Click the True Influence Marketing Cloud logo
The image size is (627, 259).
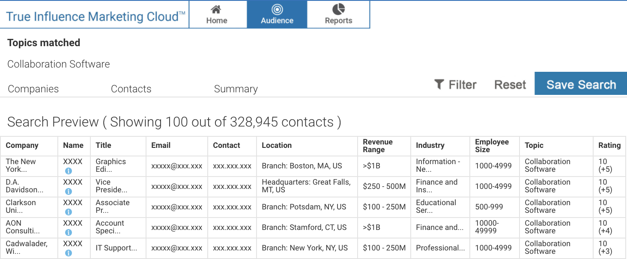[x=96, y=17]
